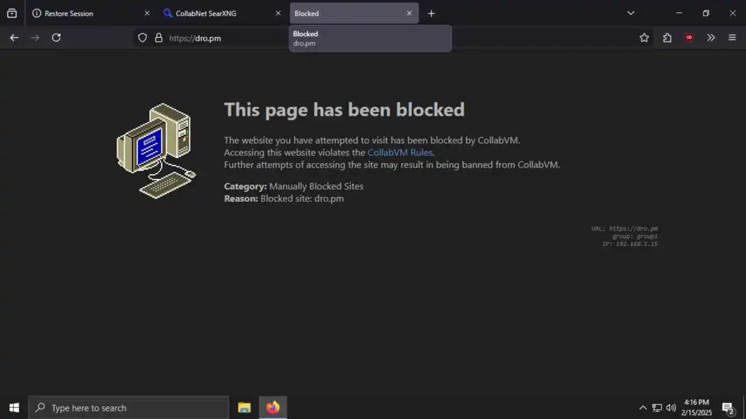
Task: Open the Firefox View icon in the tab bar
Action: tap(12, 13)
